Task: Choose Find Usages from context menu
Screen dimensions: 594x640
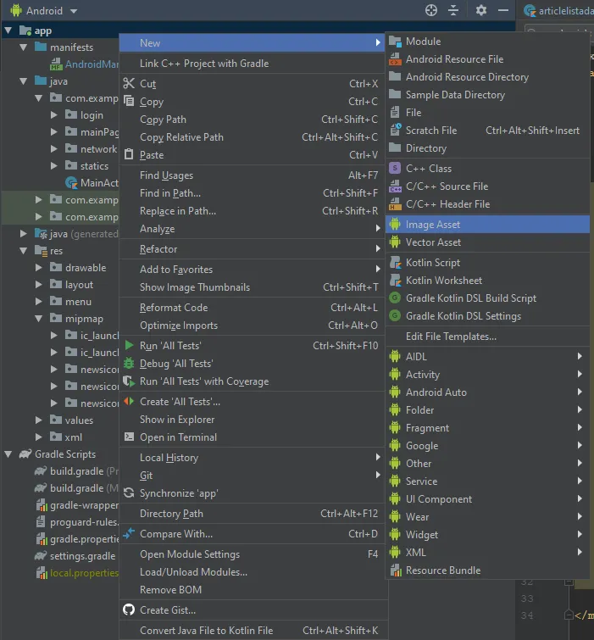Action: point(253,175)
